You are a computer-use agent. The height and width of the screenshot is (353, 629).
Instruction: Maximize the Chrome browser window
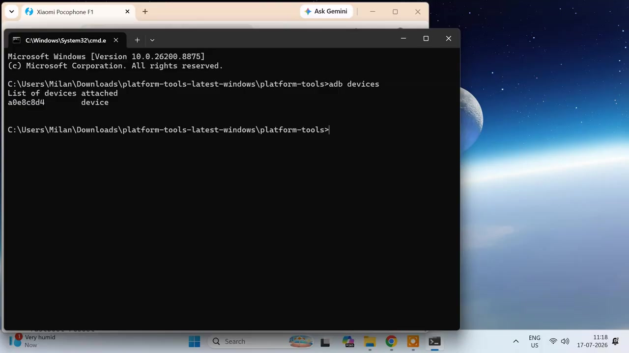coord(395,11)
